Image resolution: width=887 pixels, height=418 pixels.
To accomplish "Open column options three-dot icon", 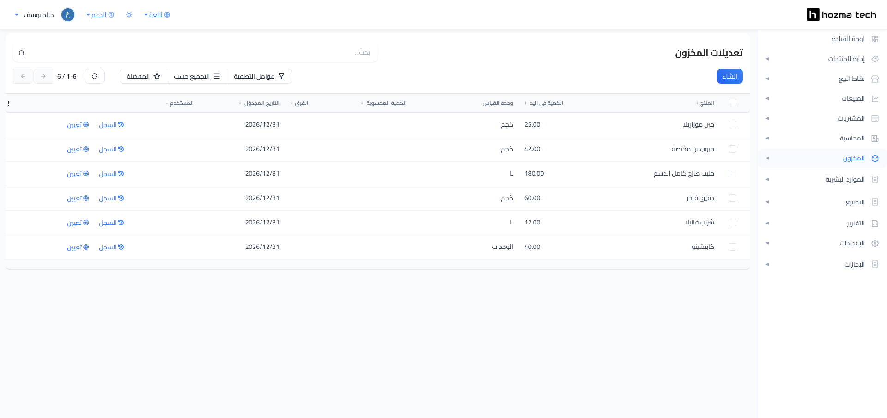I will point(8,103).
